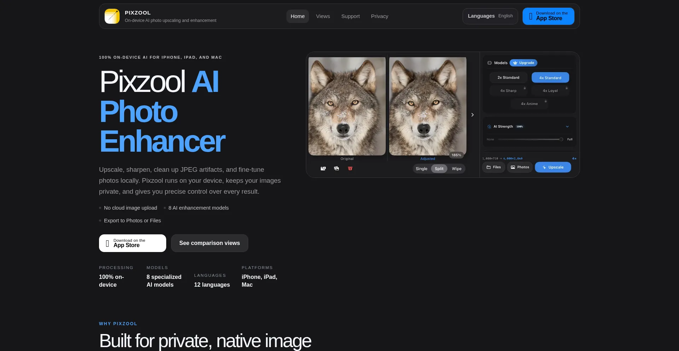Click the Original wolf image thumbnail
This screenshot has height=351, width=679.
point(347,106)
